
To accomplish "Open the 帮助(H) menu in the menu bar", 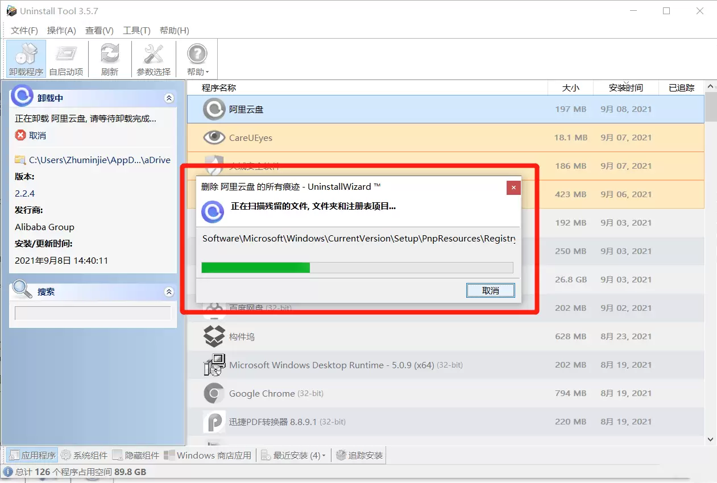I will (x=175, y=31).
